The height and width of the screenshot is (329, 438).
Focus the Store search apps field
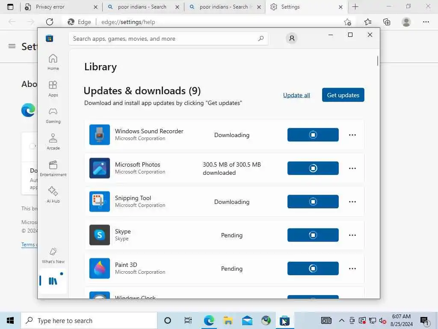(169, 39)
